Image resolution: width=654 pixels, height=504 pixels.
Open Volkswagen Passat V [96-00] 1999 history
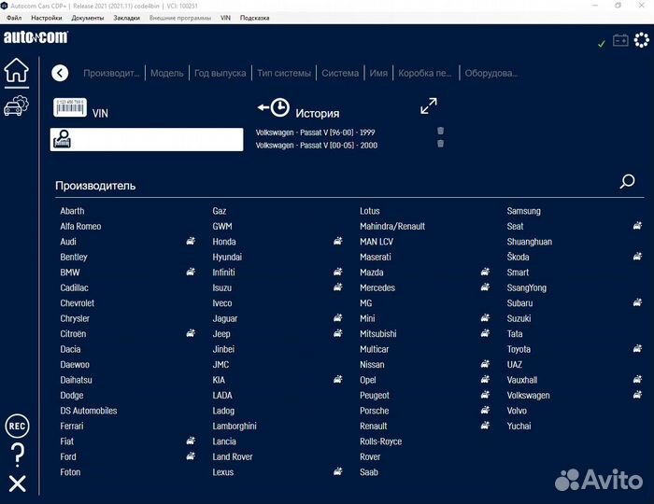click(315, 133)
